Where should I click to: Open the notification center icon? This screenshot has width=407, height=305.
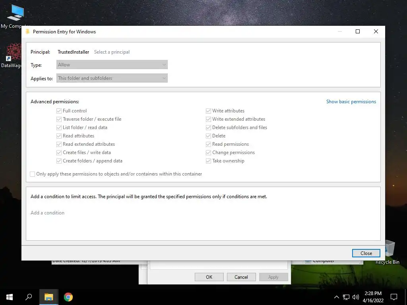click(394, 297)
